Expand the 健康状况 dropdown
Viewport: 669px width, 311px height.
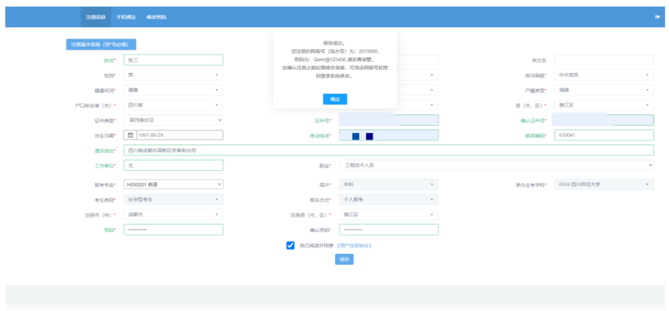[x=173, y=90]
